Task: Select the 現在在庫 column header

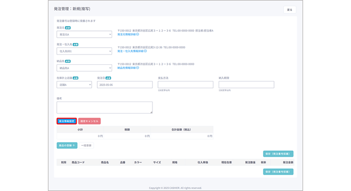Action: pyautogui.click(x=227, y=162)
